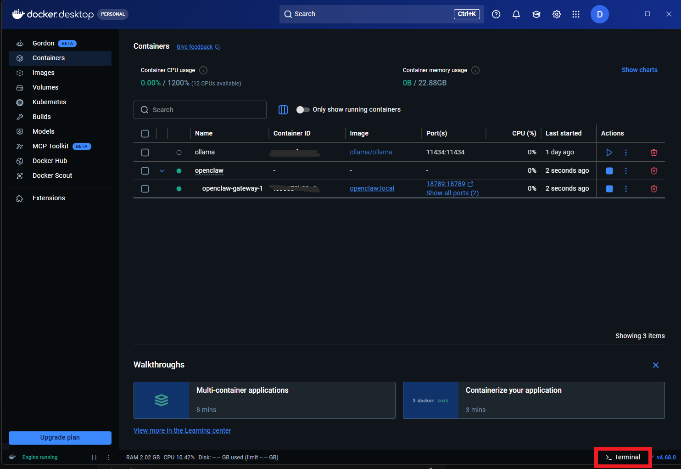Collapse the openclaw stack chevron
The image size is (681, 469).
pos(162,171)
